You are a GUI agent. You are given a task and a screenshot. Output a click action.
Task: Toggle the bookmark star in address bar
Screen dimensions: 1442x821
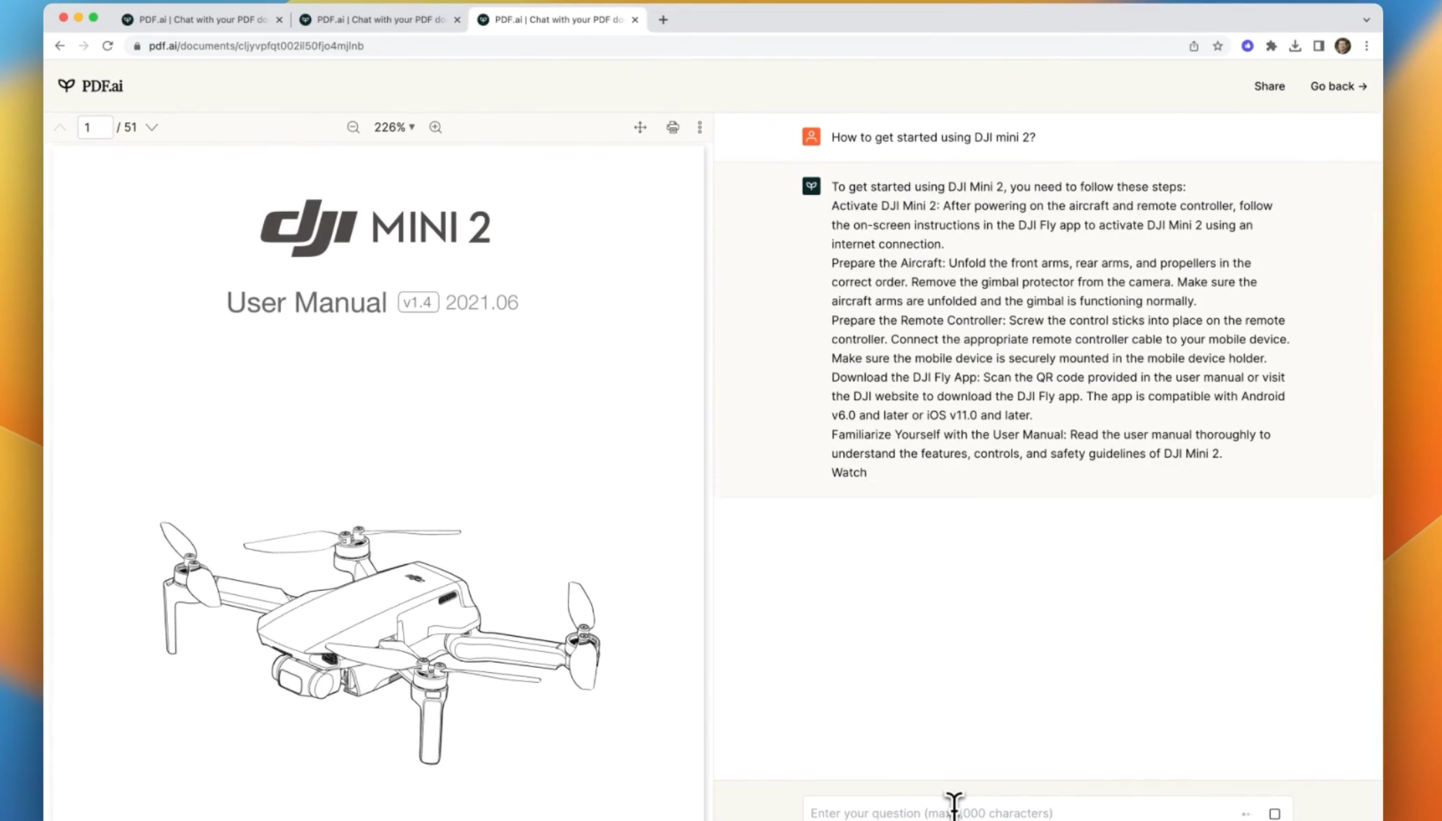[x=1217, y=46]
